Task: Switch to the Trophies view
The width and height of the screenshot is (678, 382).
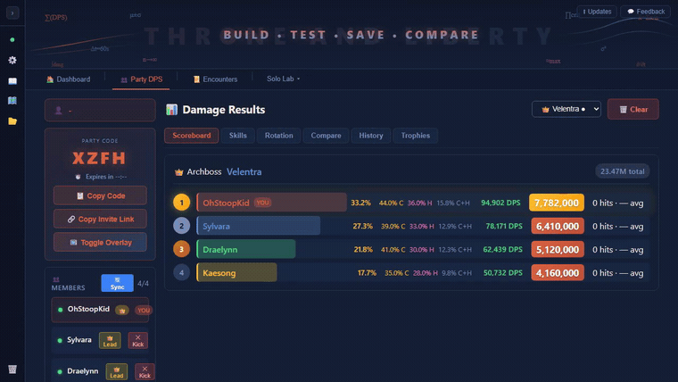Action: point(416,136)
